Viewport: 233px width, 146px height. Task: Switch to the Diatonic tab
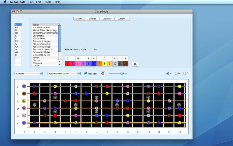coord(107,19)
